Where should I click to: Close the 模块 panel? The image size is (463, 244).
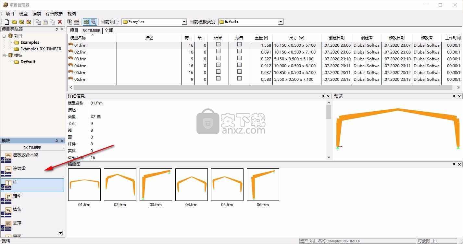coord(62,140)
